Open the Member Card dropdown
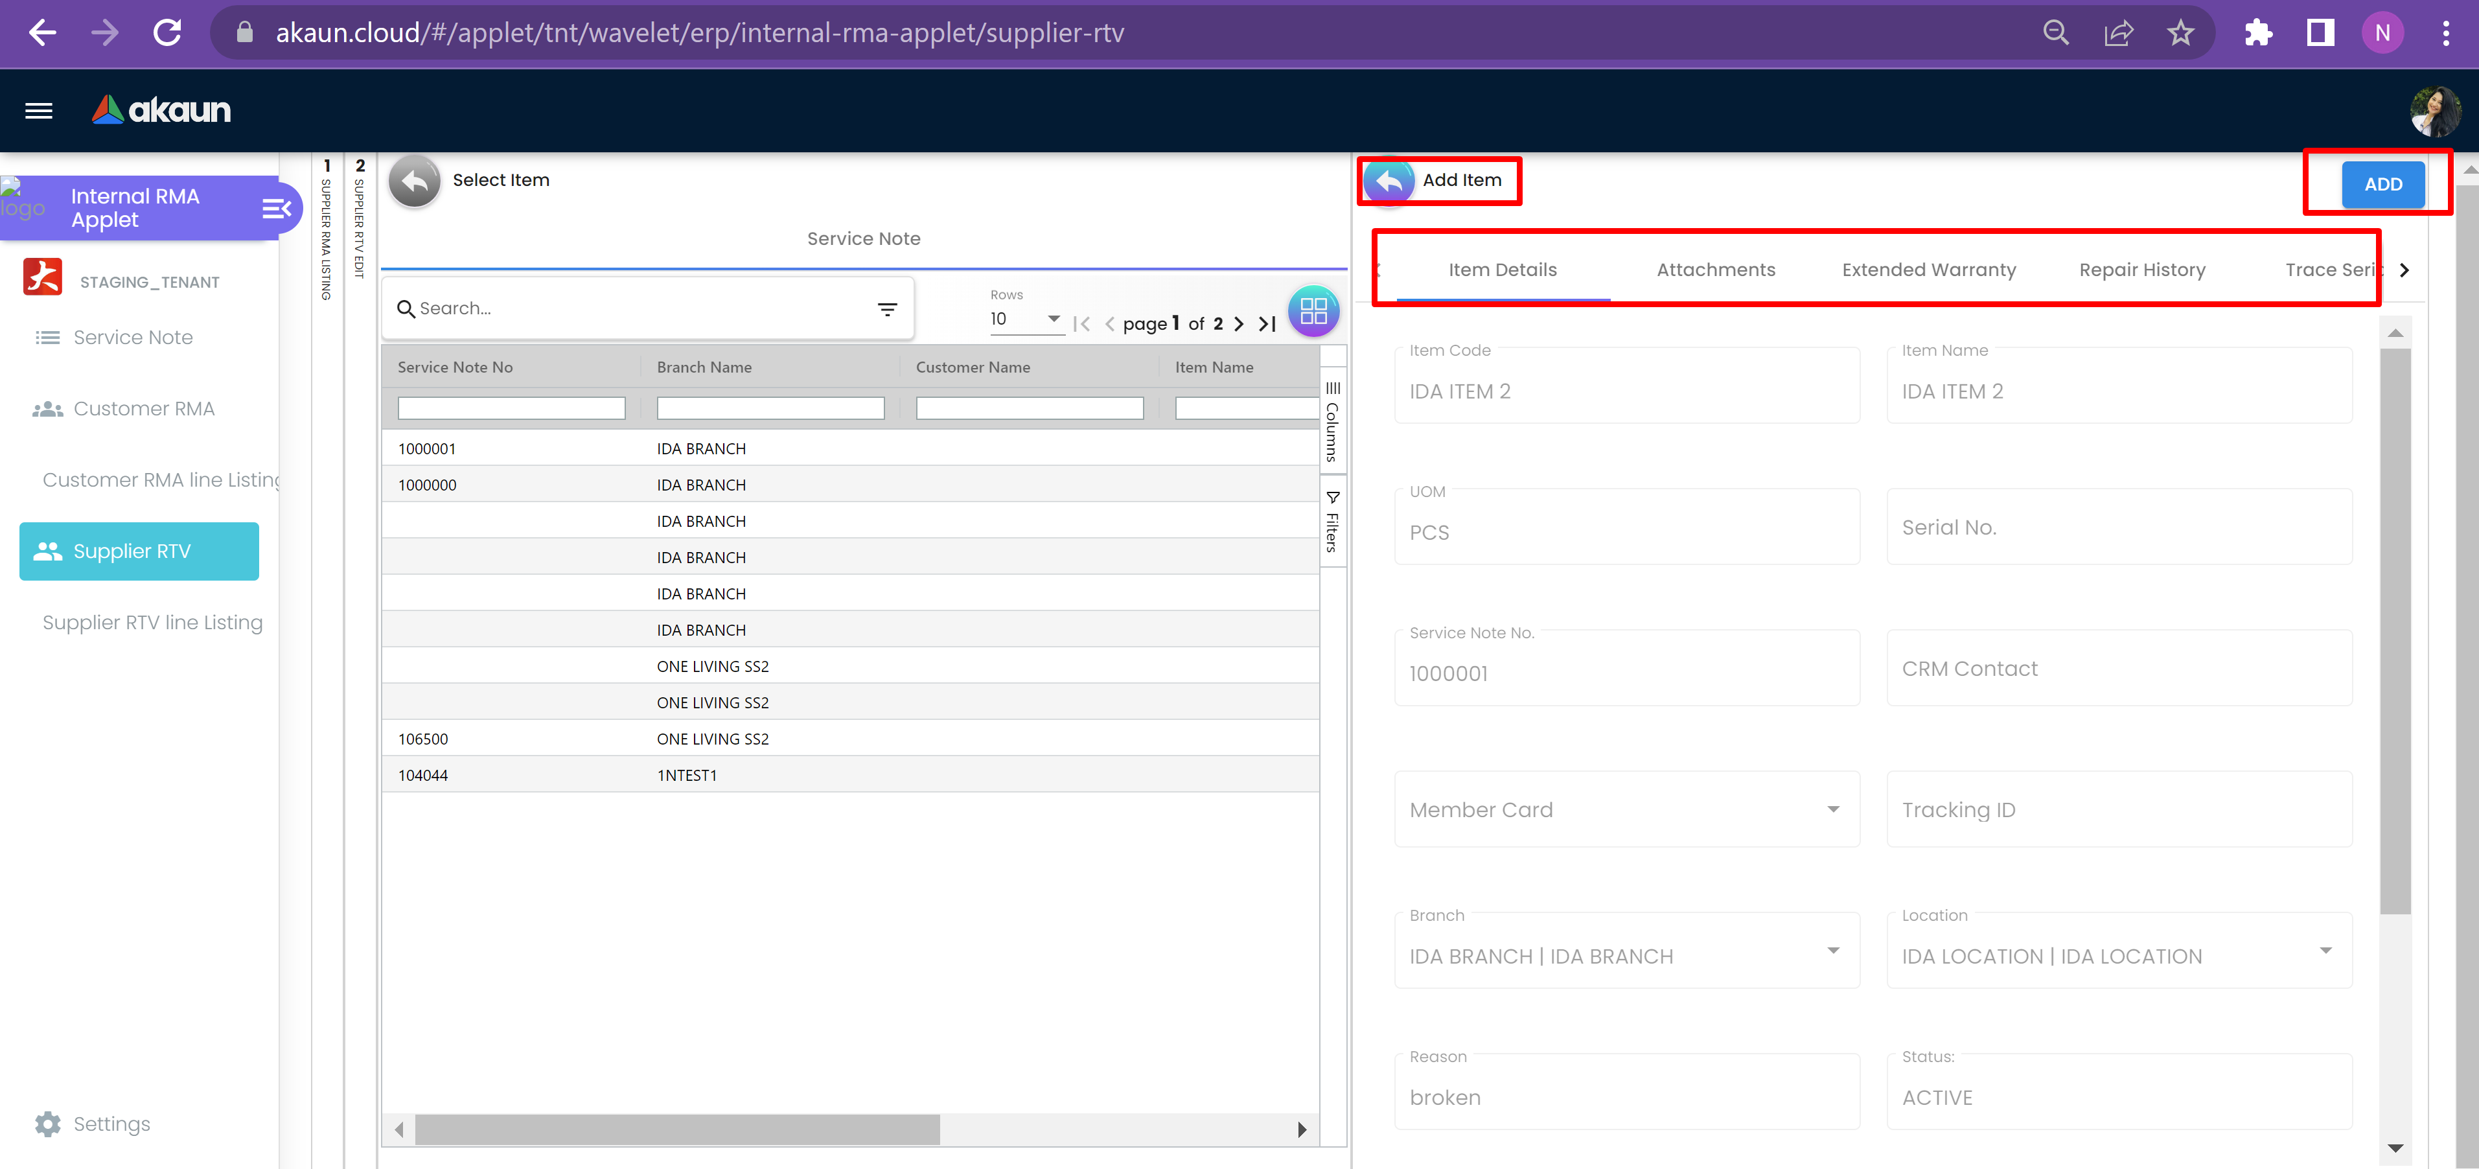Viewport: 2479px width, 1169px height. pos(1832,809)
